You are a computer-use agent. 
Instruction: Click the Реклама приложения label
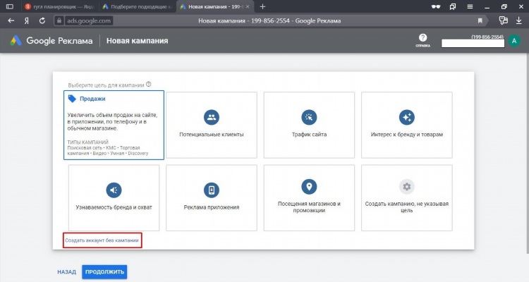212,207
